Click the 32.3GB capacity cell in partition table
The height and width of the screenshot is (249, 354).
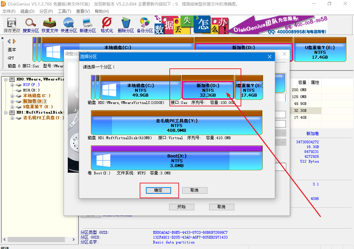coord(300,111)
